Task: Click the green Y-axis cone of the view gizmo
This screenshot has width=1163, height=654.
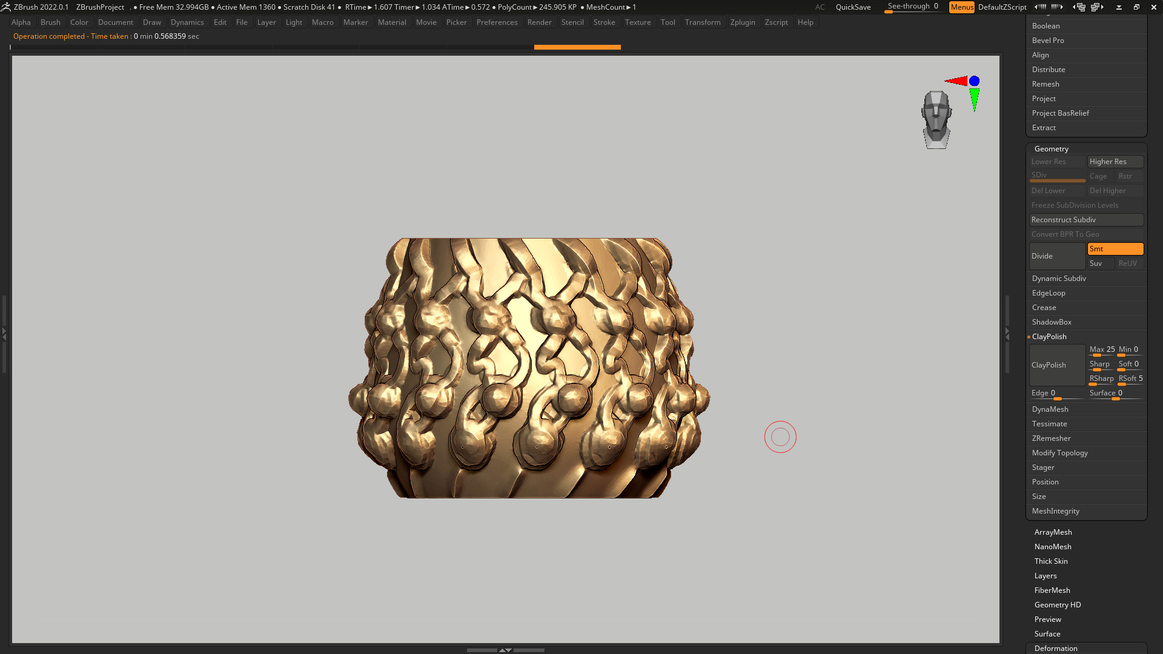Action: pos(974,99)
